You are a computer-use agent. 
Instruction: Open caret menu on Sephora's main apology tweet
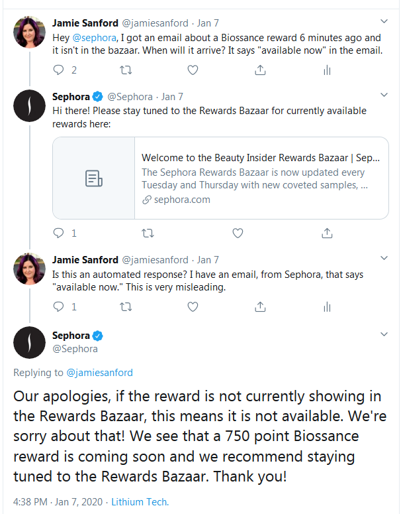point(384,334)
